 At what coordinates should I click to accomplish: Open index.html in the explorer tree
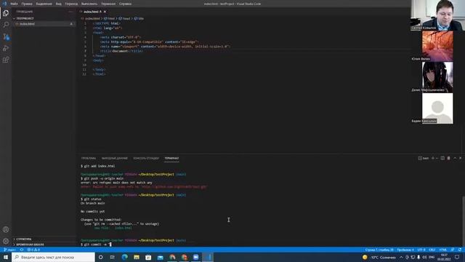click(x=44, y=24)
